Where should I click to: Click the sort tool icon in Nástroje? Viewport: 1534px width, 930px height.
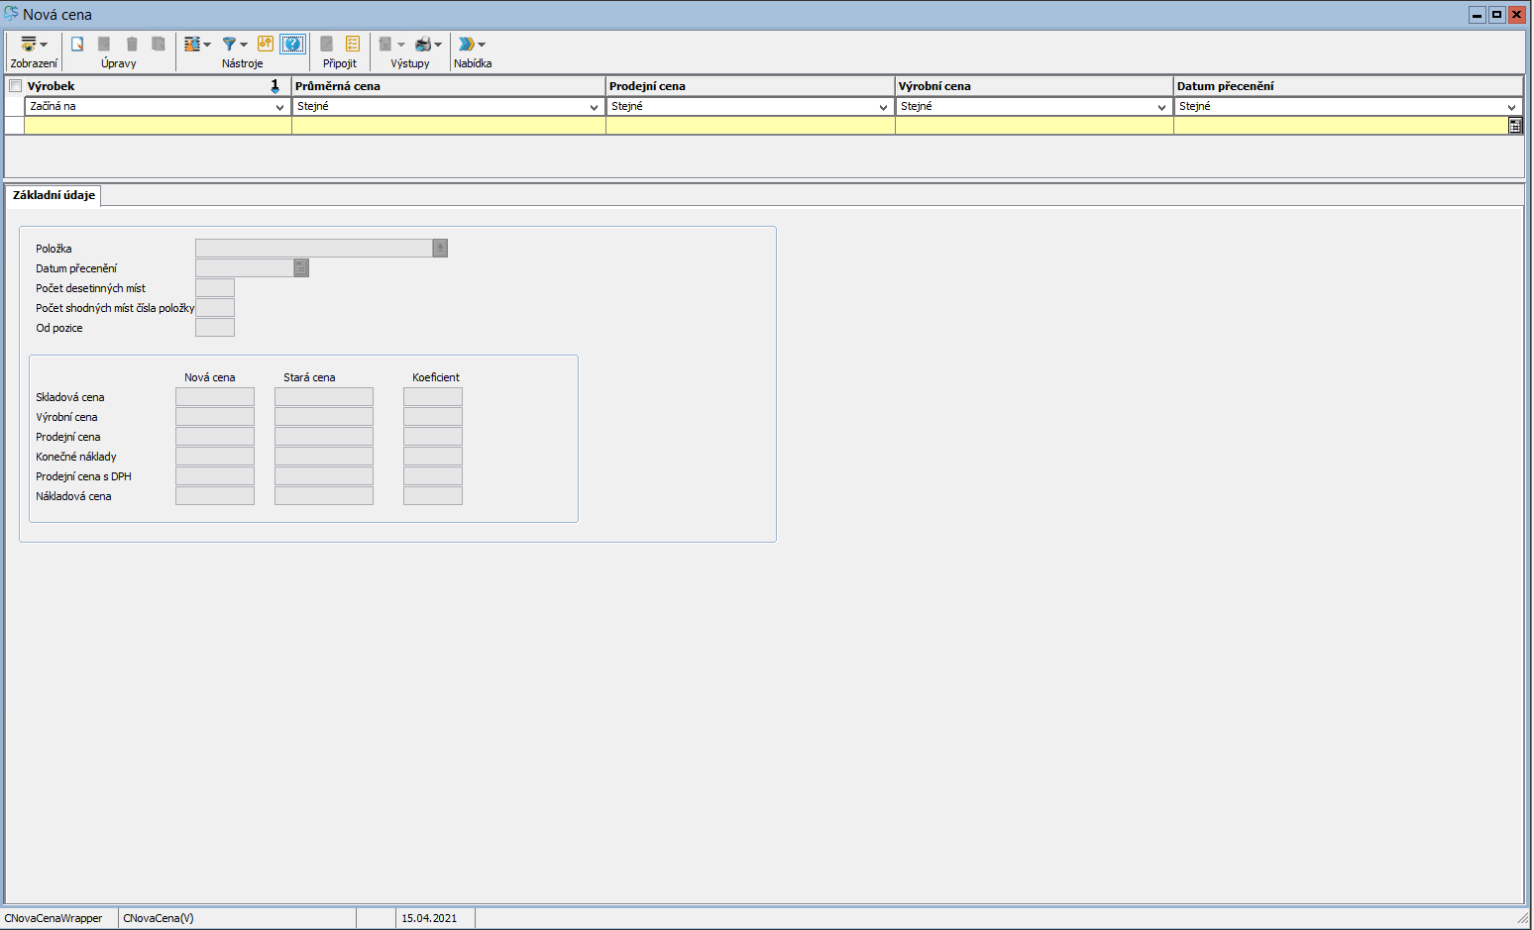(192, 45)
